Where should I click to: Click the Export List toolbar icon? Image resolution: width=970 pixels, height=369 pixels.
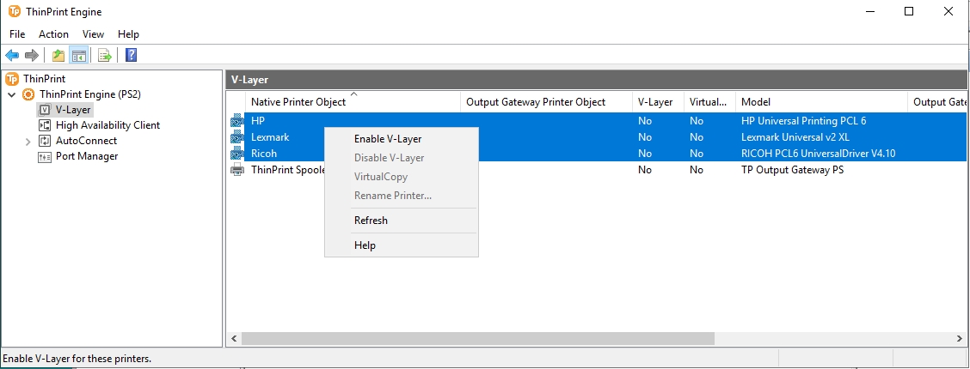tap(105, 56)
